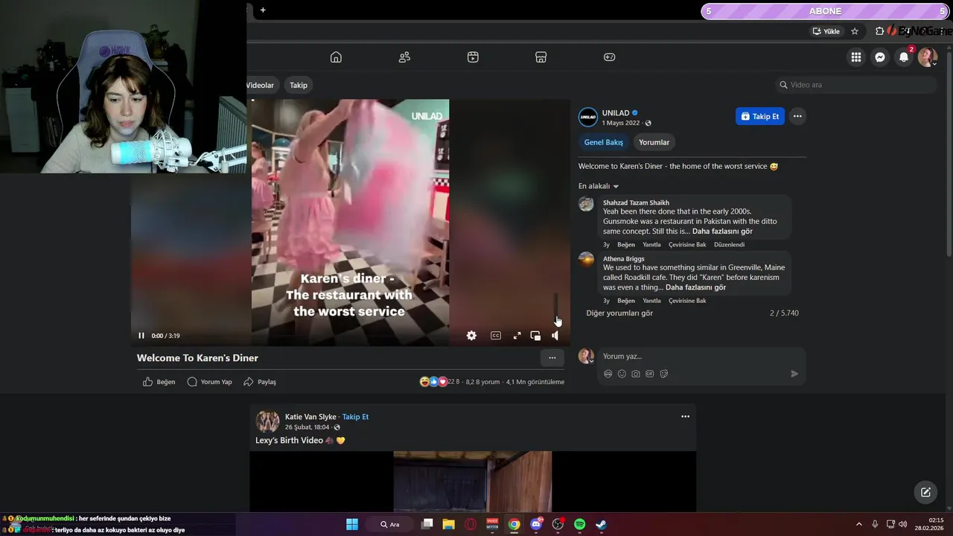The image size is (953, 536).
Task: Open the UNILAD page name link
Action: 616,113
